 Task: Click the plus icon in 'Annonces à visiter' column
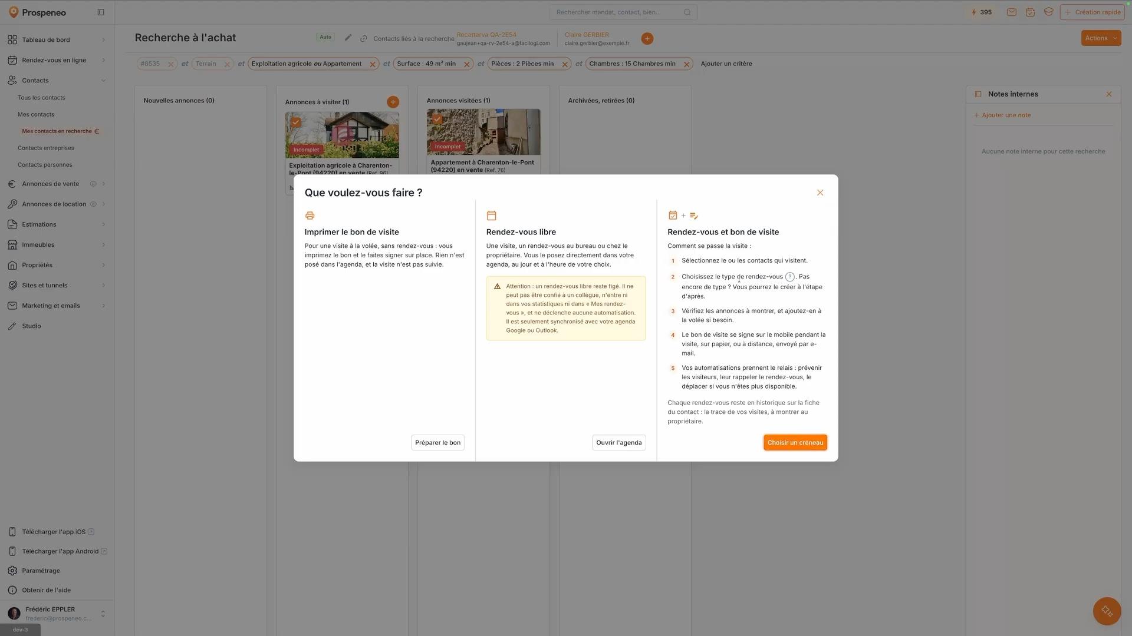393,102
